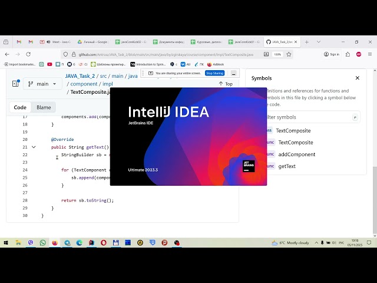
Task: Select the addComponent symbol
Action: click(x=296, y=154)
